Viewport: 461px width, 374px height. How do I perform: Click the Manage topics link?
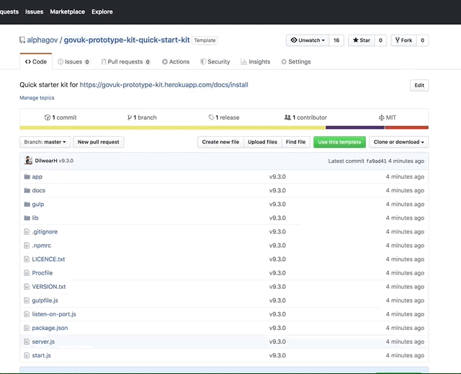click(x=37, y=98)
